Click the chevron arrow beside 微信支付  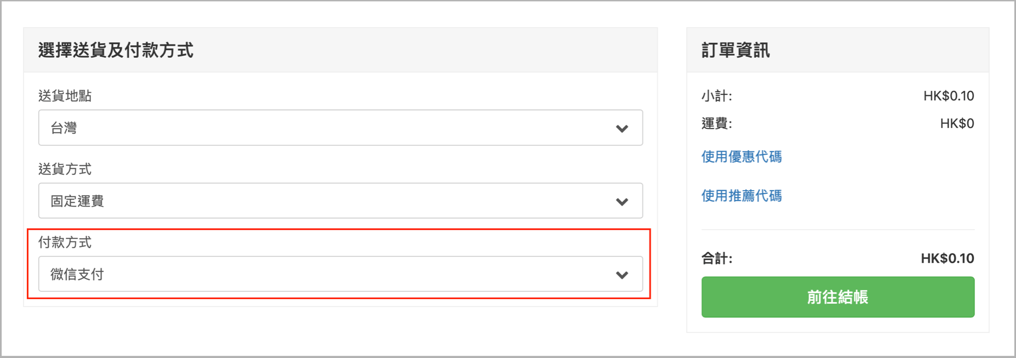point(622,275)
